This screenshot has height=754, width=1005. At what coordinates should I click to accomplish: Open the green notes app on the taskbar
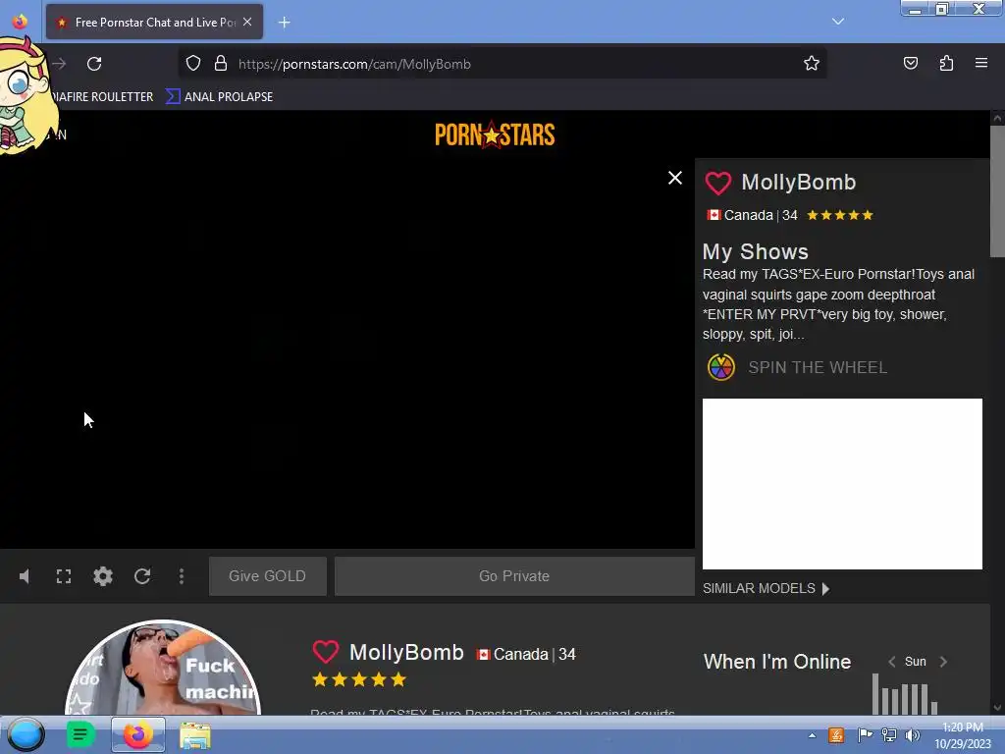80,734
